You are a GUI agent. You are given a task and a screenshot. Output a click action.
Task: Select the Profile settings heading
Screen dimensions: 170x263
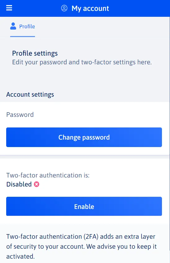(35, 53)
